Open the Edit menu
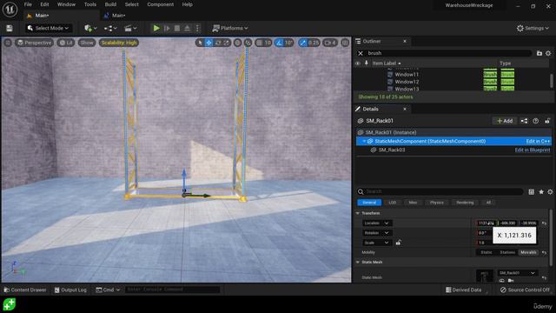Image resolution: width=556 pixels, height=313 pixels. (44, 4)
